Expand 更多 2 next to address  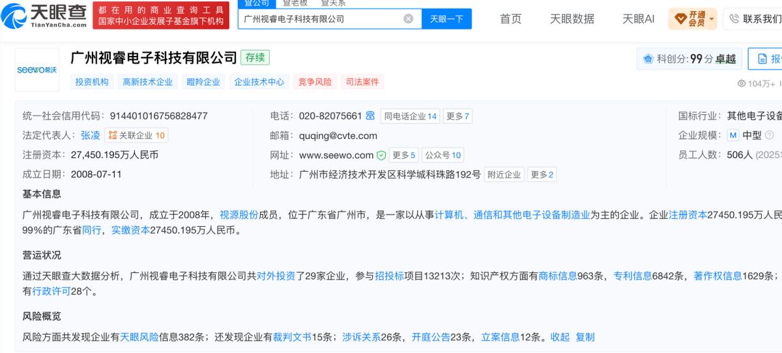[542, 175]
